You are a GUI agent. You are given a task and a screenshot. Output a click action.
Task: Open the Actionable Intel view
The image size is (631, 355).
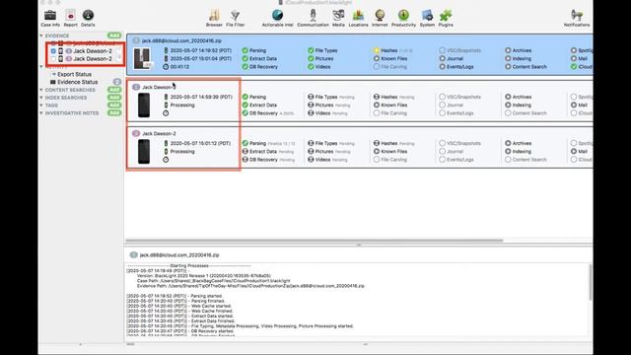pyautogui.click(x=277, y=15)
